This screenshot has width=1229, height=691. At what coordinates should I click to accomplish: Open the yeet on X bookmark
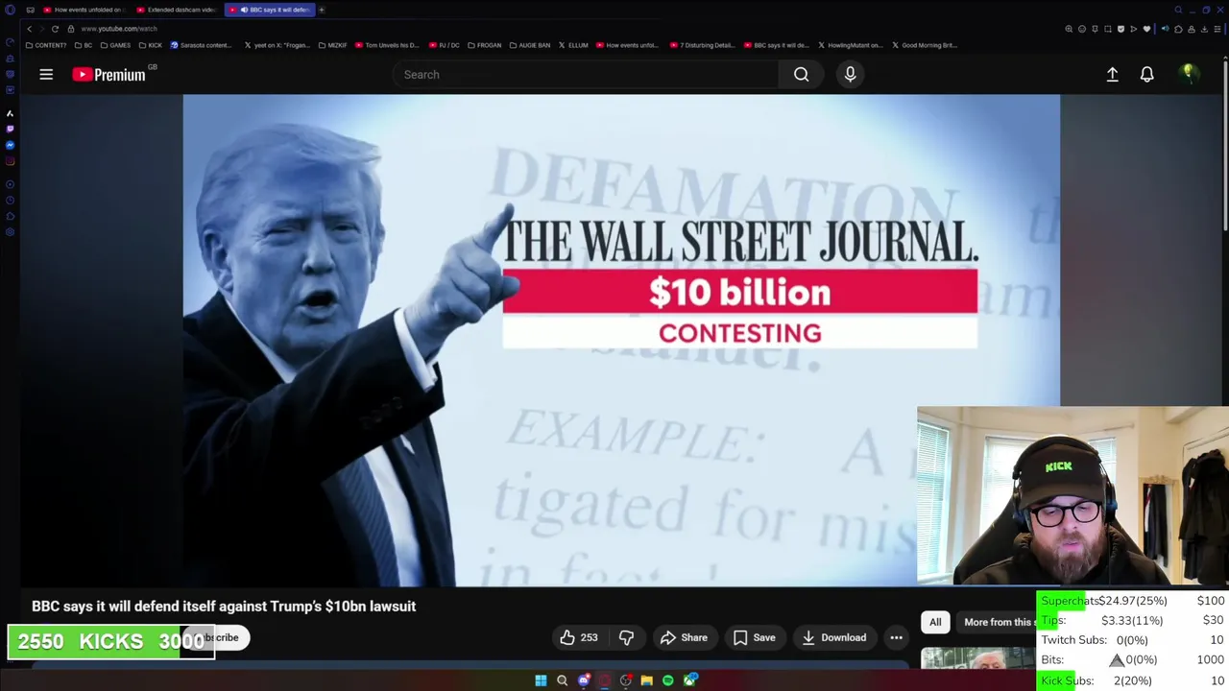pyautogui.click(x=277, y=45)
